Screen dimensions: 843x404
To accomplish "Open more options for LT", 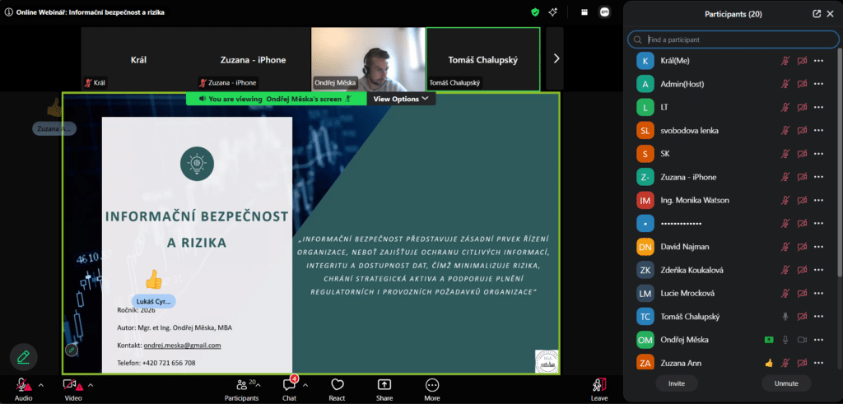I will [818, 108].
